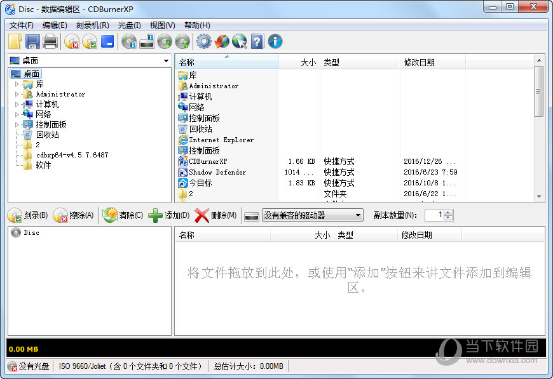Click the 擦除(A) erase button
The image size is (553, 379).
click(74, 216)
